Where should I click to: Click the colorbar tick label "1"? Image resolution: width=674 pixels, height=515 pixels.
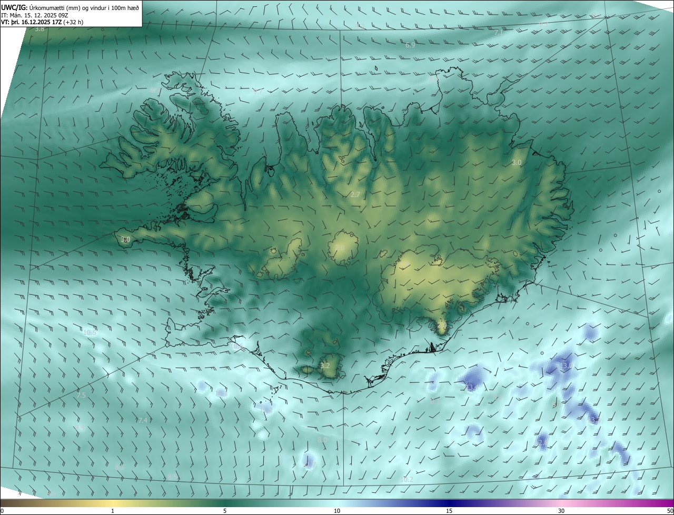(x=113, y=511)
